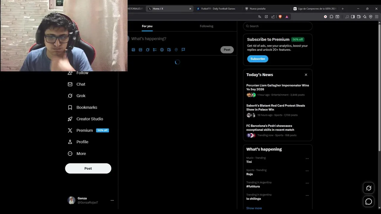Click the large white Post button in sidebar
The width and height of the screenshot is (381, 214).
(x=88, y=168)
